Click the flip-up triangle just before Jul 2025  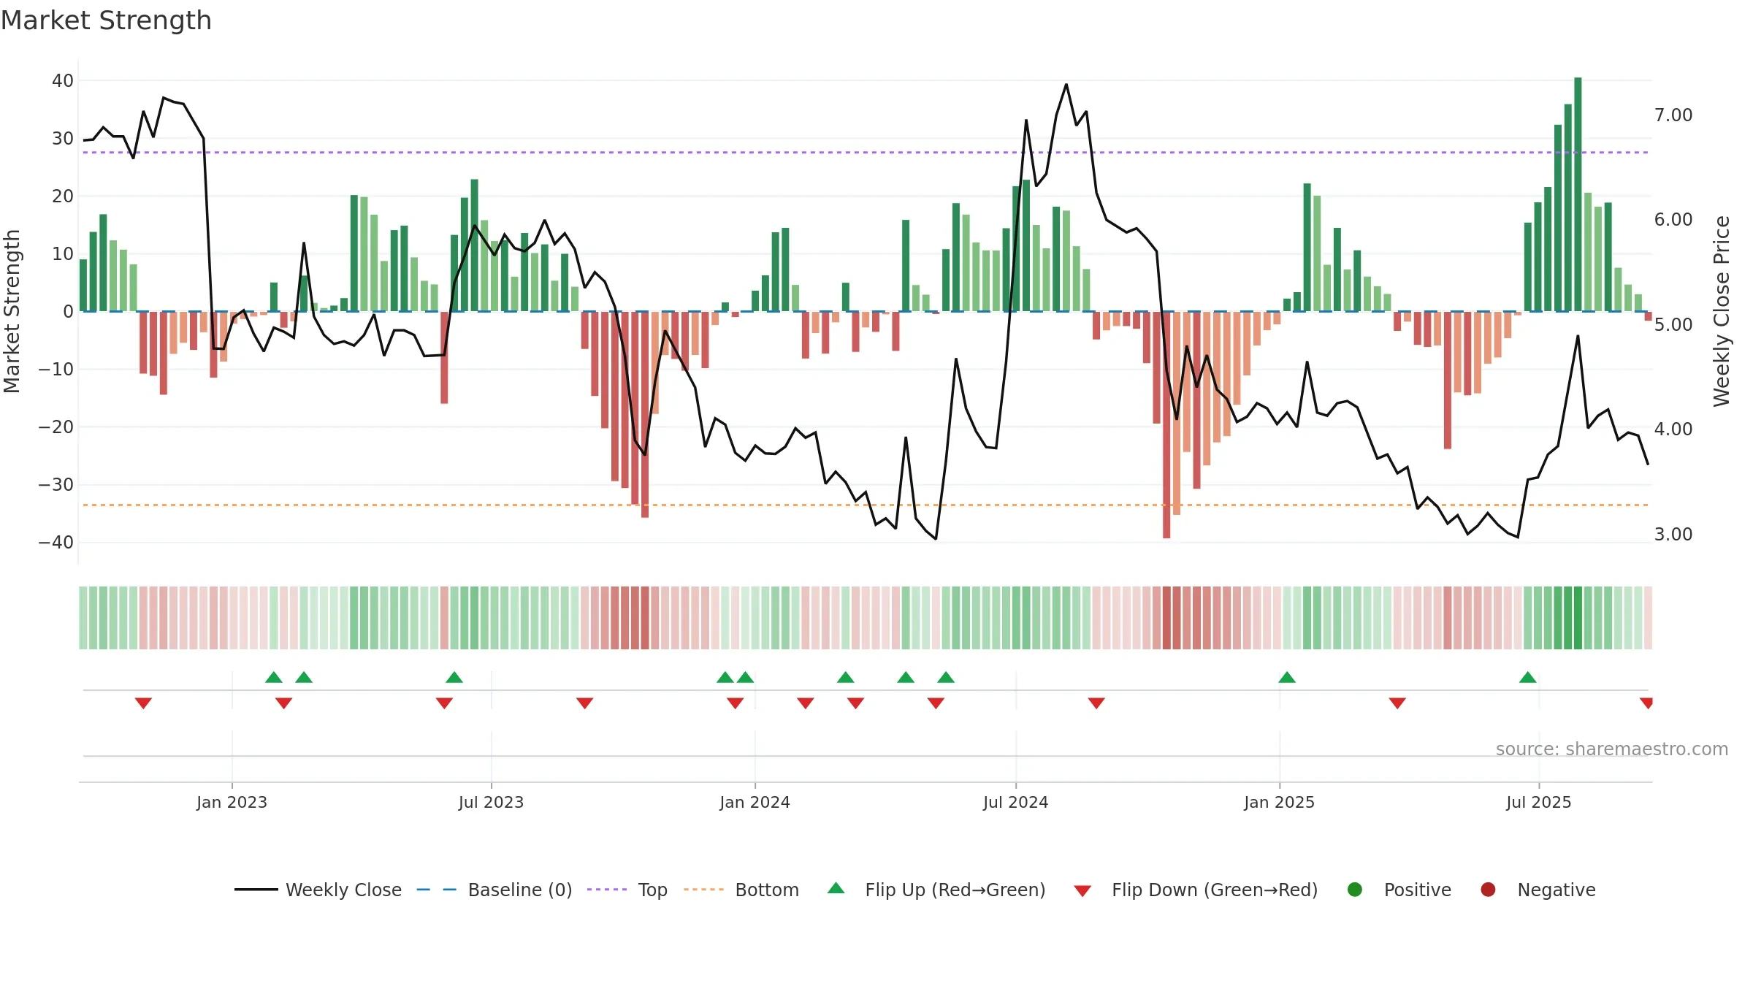1528,677
